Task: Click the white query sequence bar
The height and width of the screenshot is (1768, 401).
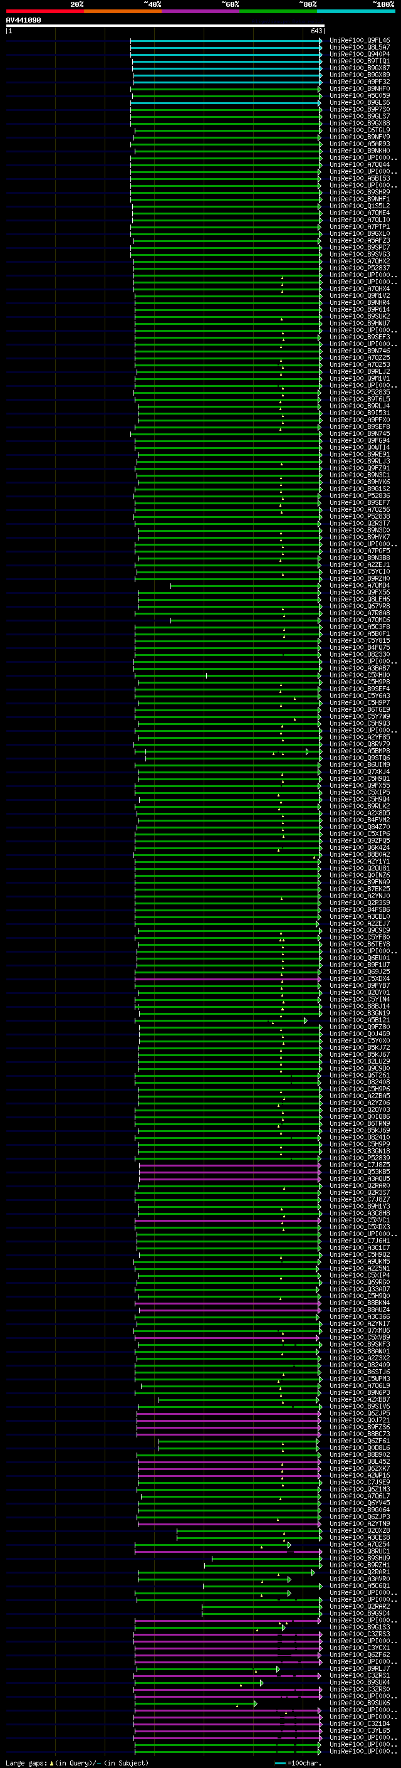Action: pyautogui.click(x=165, y=26)
